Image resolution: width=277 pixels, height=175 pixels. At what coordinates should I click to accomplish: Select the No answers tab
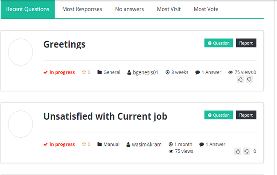(x=129, y=9)
